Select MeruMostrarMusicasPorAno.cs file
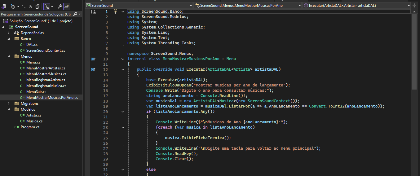This screenshot has height=176, width=420. (52, 98)
